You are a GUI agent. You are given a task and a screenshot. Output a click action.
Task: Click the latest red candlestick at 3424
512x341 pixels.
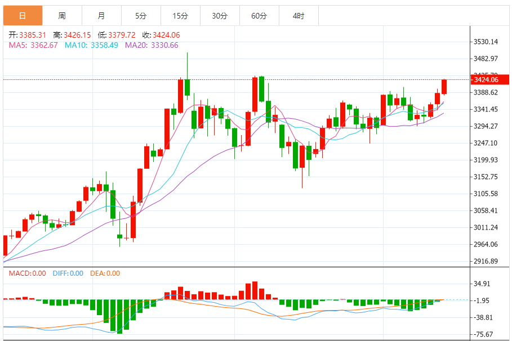444,87
